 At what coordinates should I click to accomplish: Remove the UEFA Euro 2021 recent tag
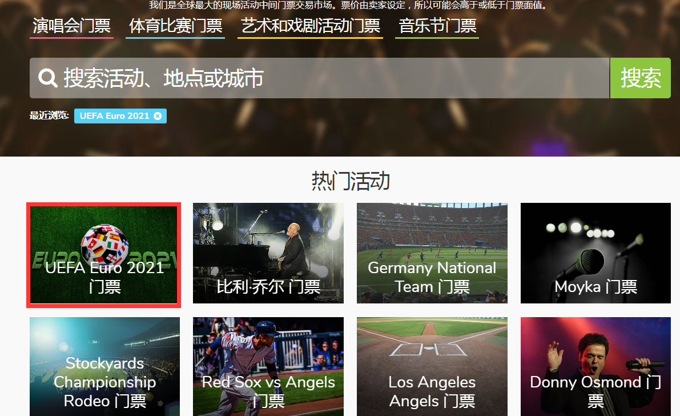pos(158,116)
